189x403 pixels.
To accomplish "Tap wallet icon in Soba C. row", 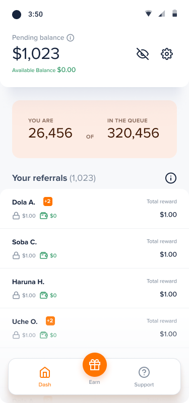I will click(44, 255).
